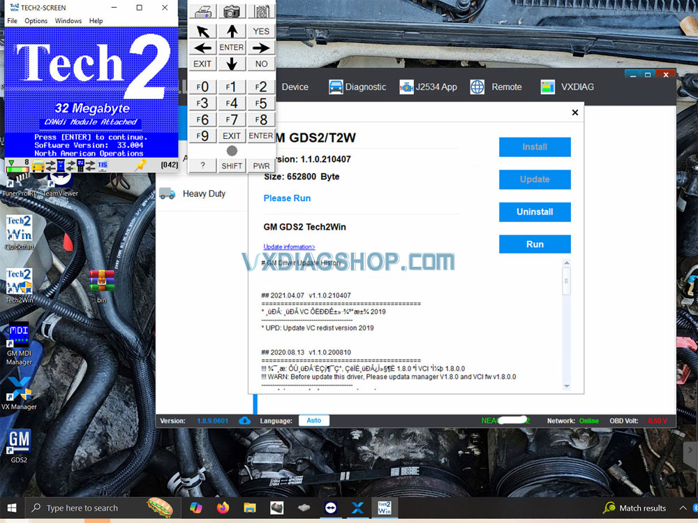Open the Options menu in TECH2-SCREEN

tap(36, 21)
